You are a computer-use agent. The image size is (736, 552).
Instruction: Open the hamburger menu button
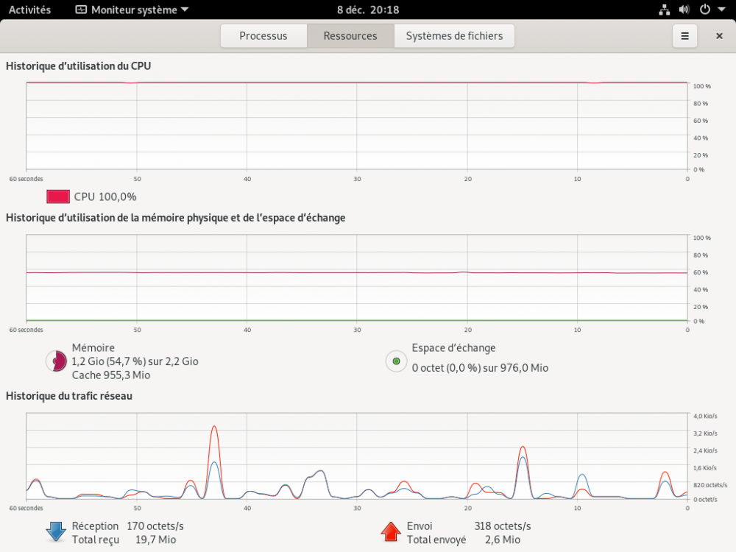coord(684,36)
